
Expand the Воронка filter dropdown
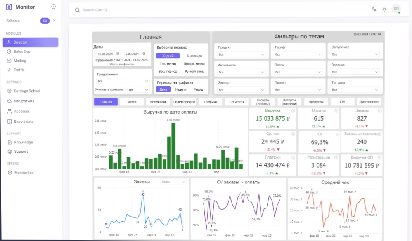click(355, 72)
